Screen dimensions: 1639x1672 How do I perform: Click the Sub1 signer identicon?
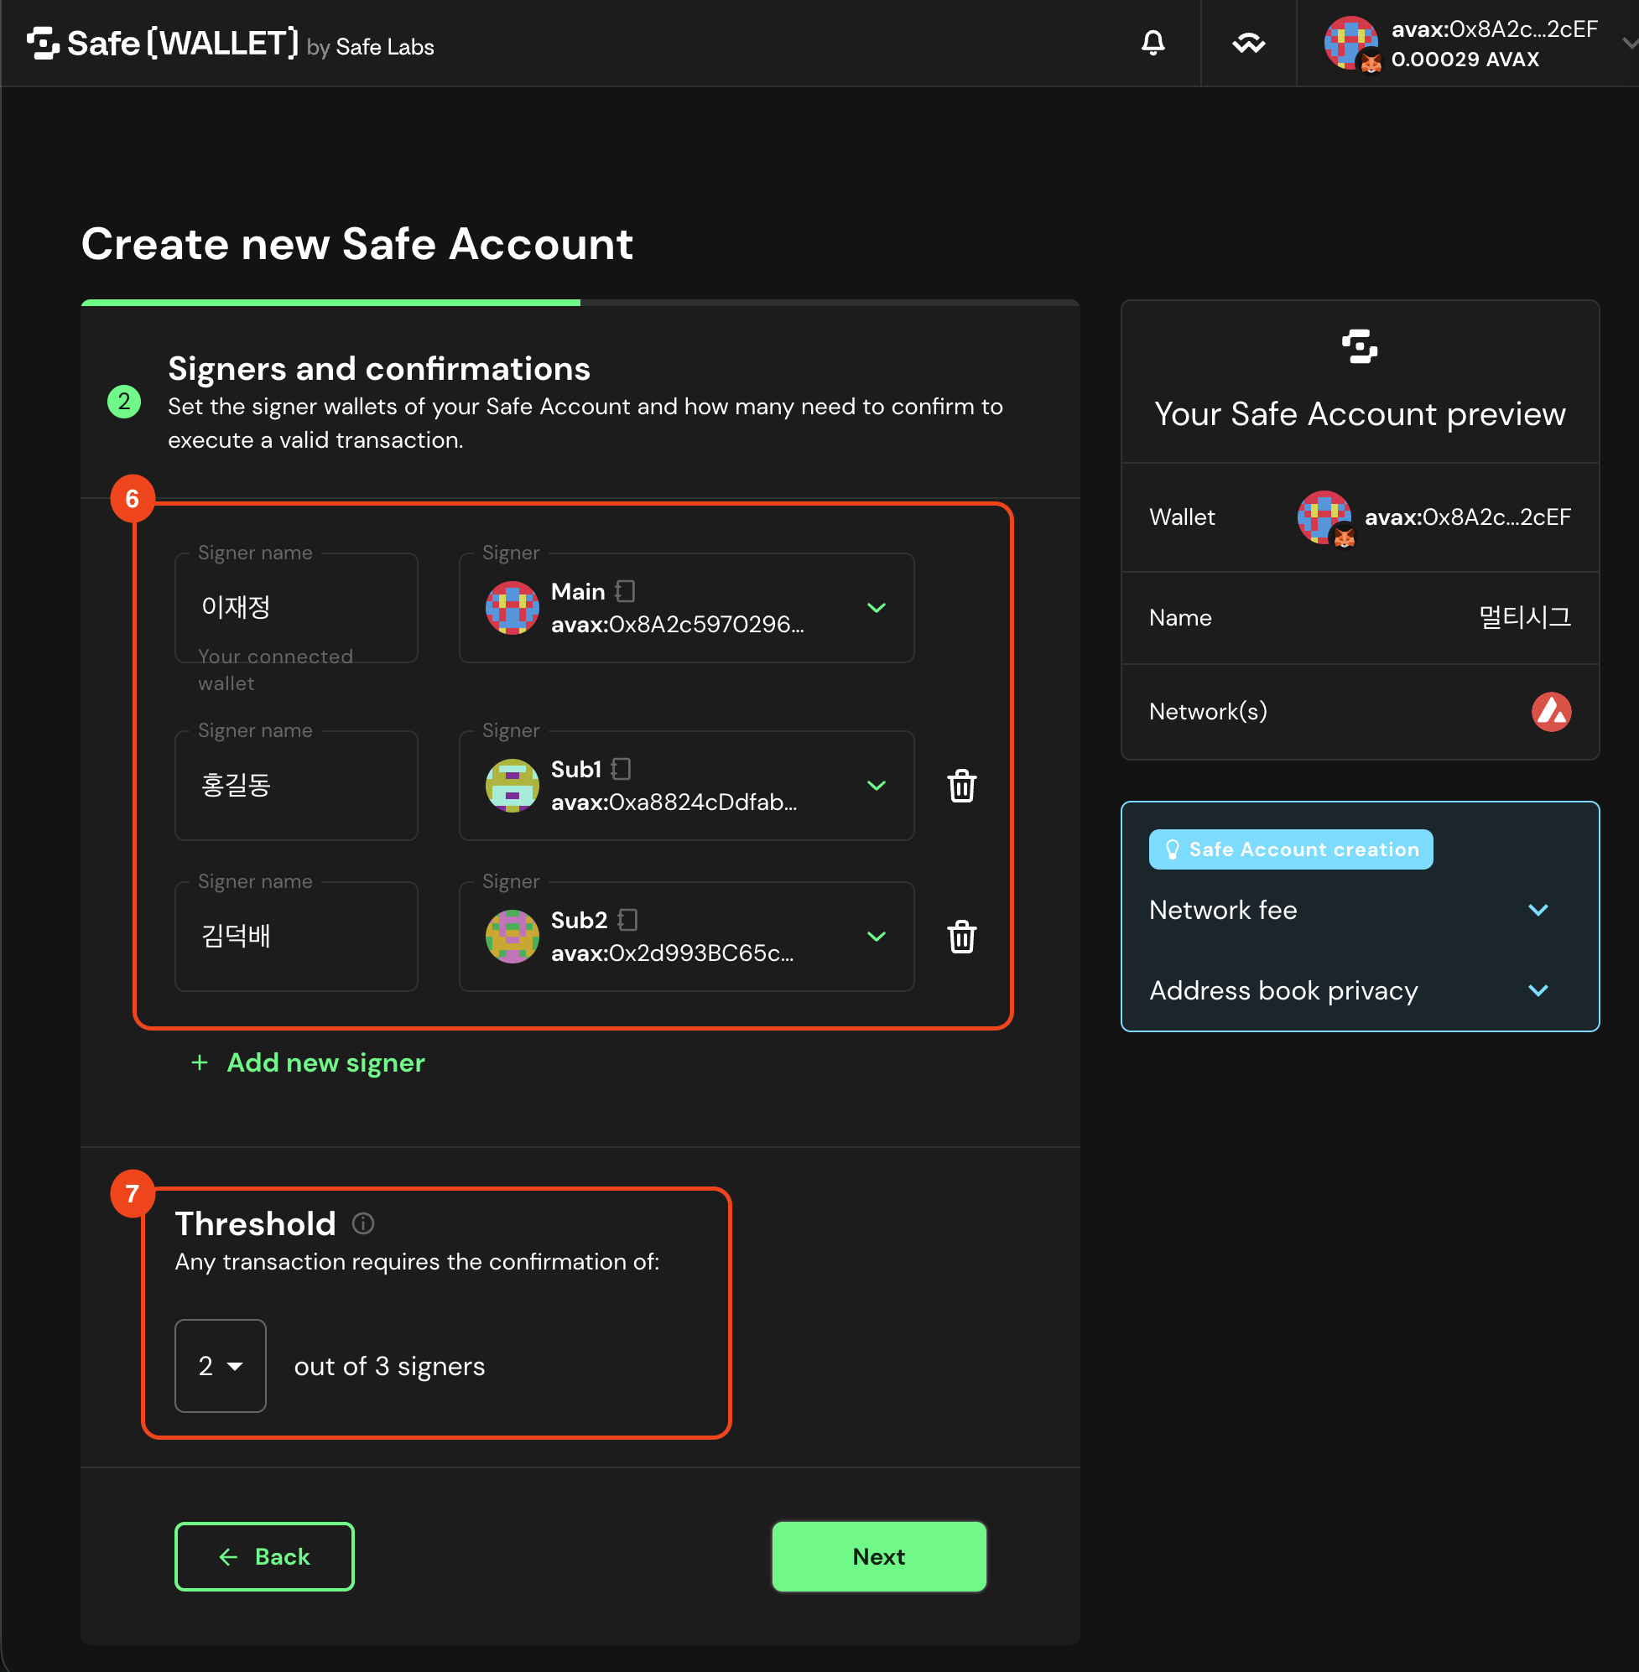point(513,785)
